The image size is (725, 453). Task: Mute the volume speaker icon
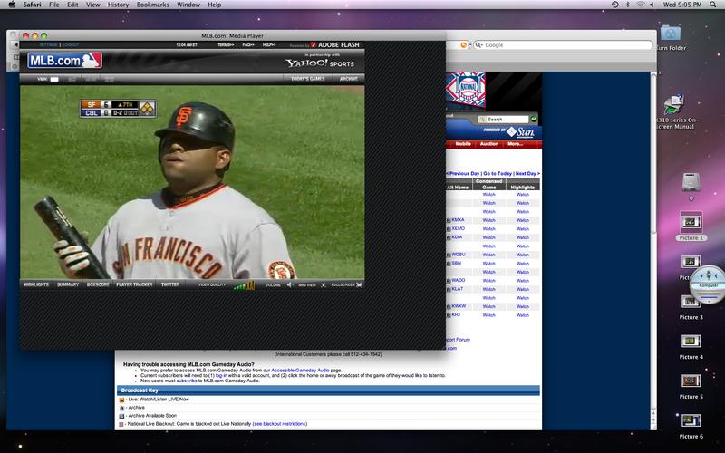click(x=289, y=284)
